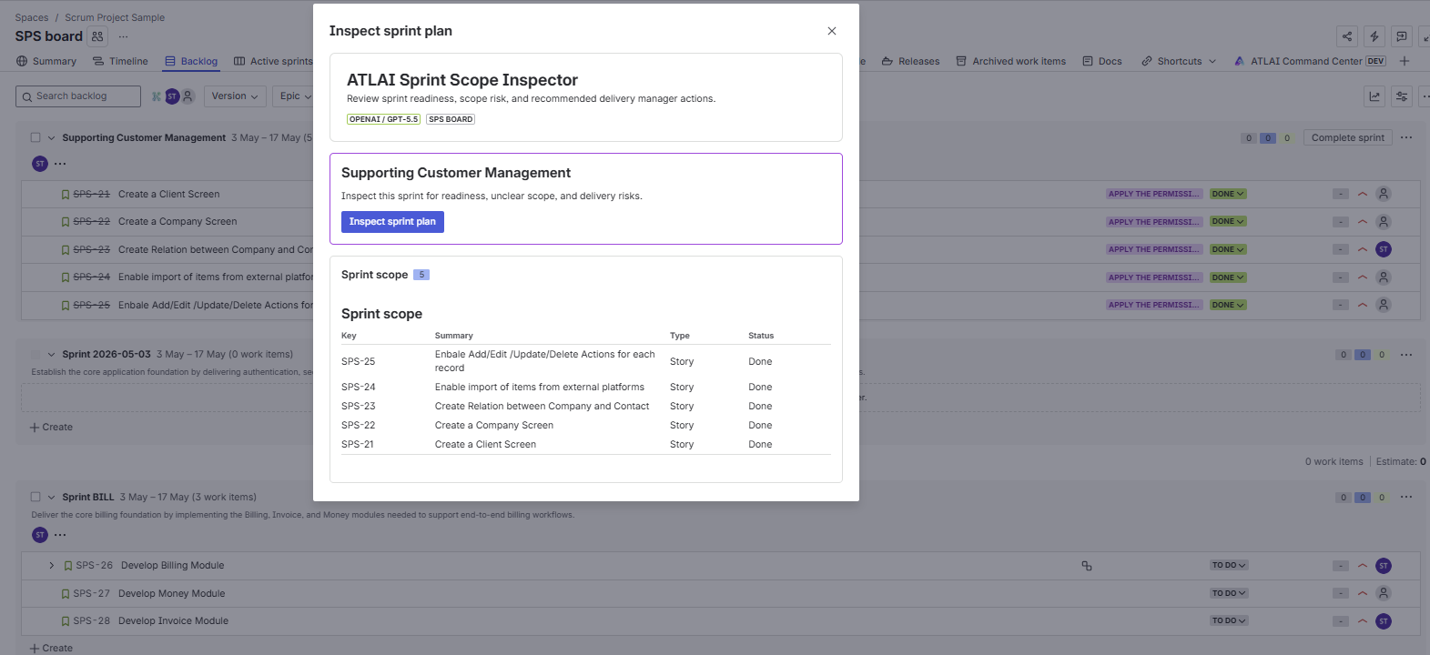
Task: Click the story bookmark icon of SPS-21
Action: point(66,195)
